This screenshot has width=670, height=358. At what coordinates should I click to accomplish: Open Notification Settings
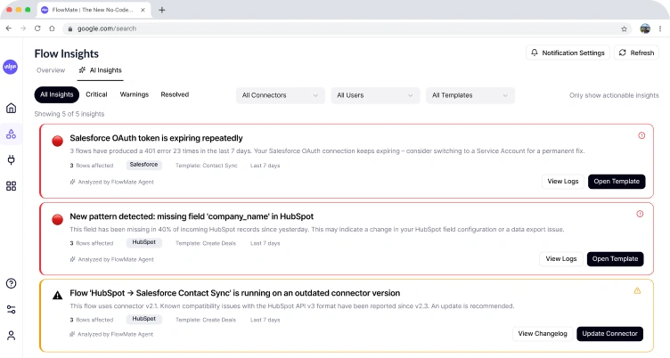(568, 53)
